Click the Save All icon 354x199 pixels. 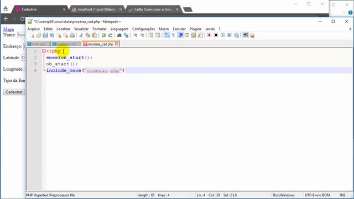click(52, 35)
